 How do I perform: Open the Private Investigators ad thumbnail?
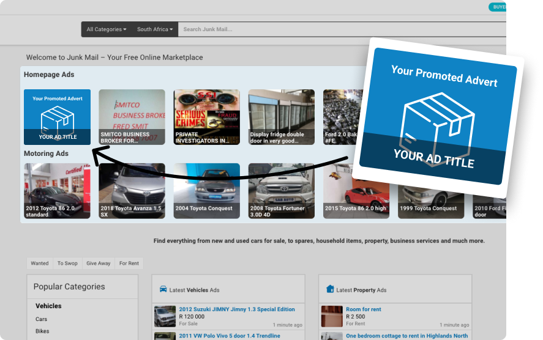pyautogui.click(x=207, y=117)
